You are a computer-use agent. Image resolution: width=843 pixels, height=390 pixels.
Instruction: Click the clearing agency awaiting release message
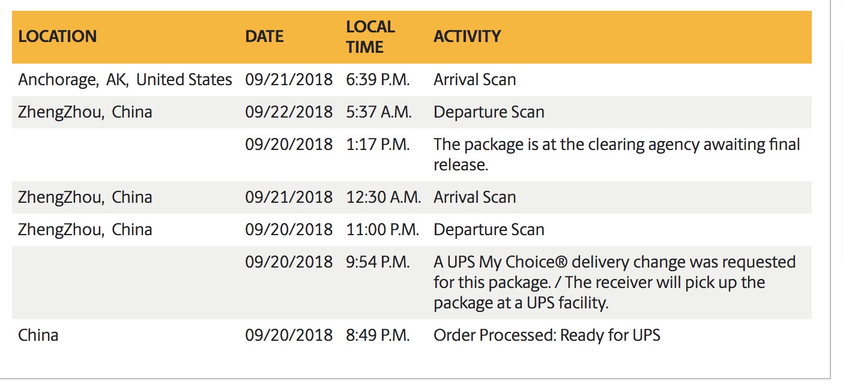tap(617, 154)
